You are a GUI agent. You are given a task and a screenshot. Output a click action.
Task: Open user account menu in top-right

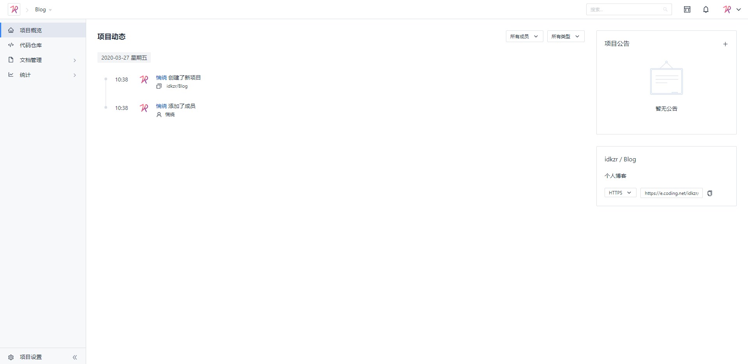[731, 9]
